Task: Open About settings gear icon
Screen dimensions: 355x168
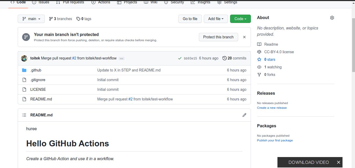Action: click(x=332, y=18)
